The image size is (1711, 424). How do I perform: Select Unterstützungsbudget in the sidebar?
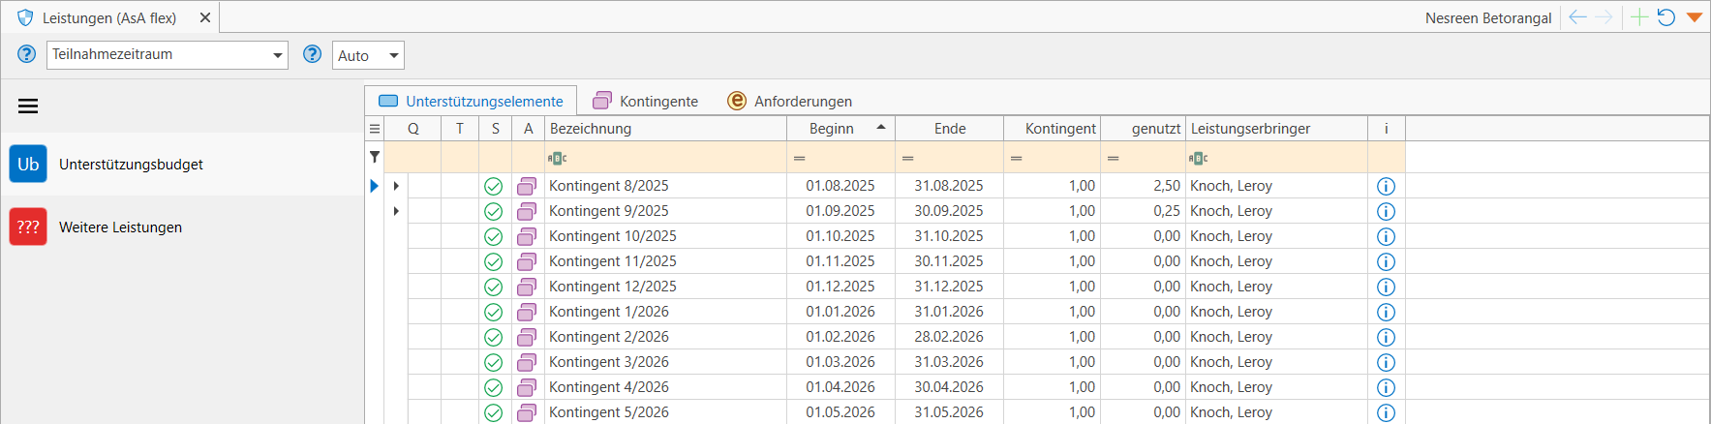(131, 165)
